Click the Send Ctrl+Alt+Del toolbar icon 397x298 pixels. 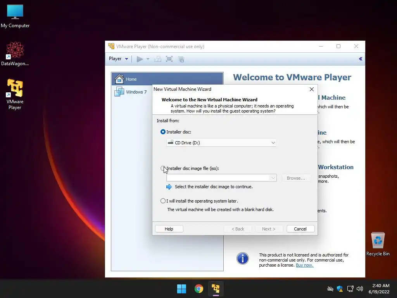click(158, 59)
